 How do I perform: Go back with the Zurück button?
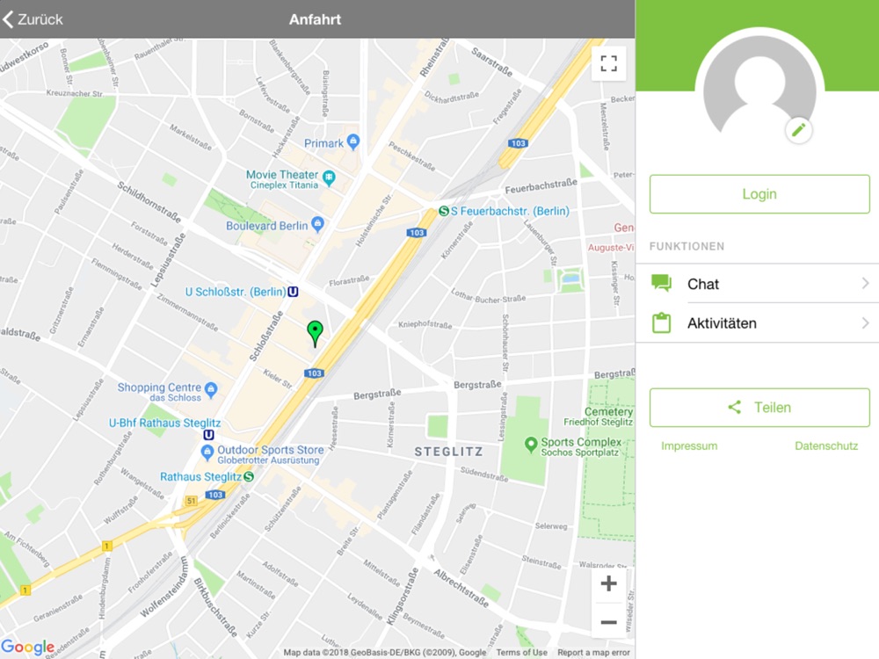(x=33, y=19)
